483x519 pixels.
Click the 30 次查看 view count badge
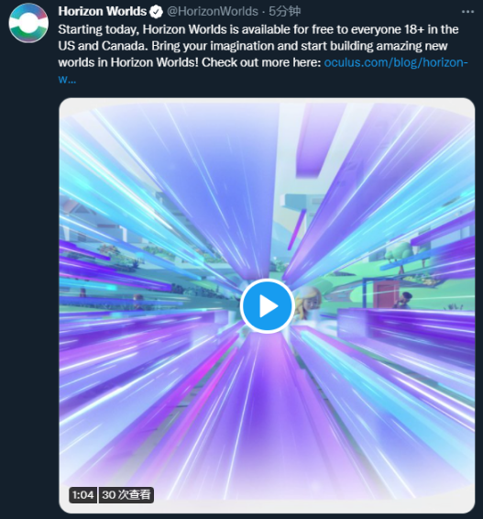click(126, 495)
